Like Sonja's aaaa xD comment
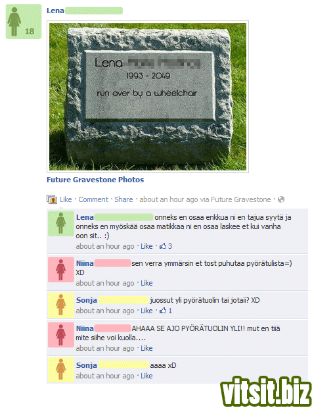This screenshot has width=312, height=408. (x=146, y=376)
